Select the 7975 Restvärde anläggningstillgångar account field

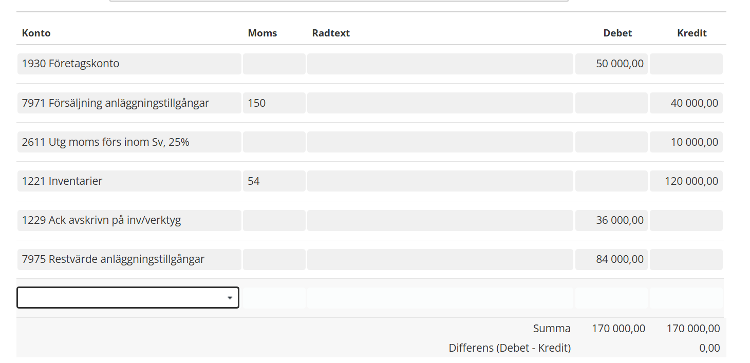click(129, 259)
